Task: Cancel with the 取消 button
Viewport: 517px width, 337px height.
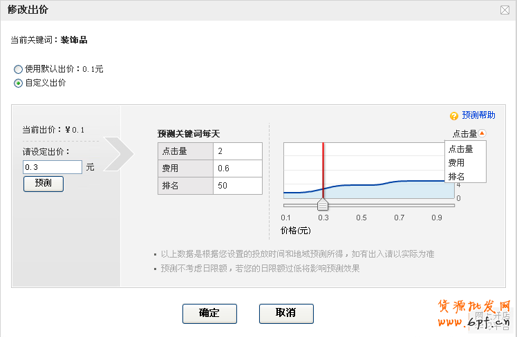Action: pos(286,314)
